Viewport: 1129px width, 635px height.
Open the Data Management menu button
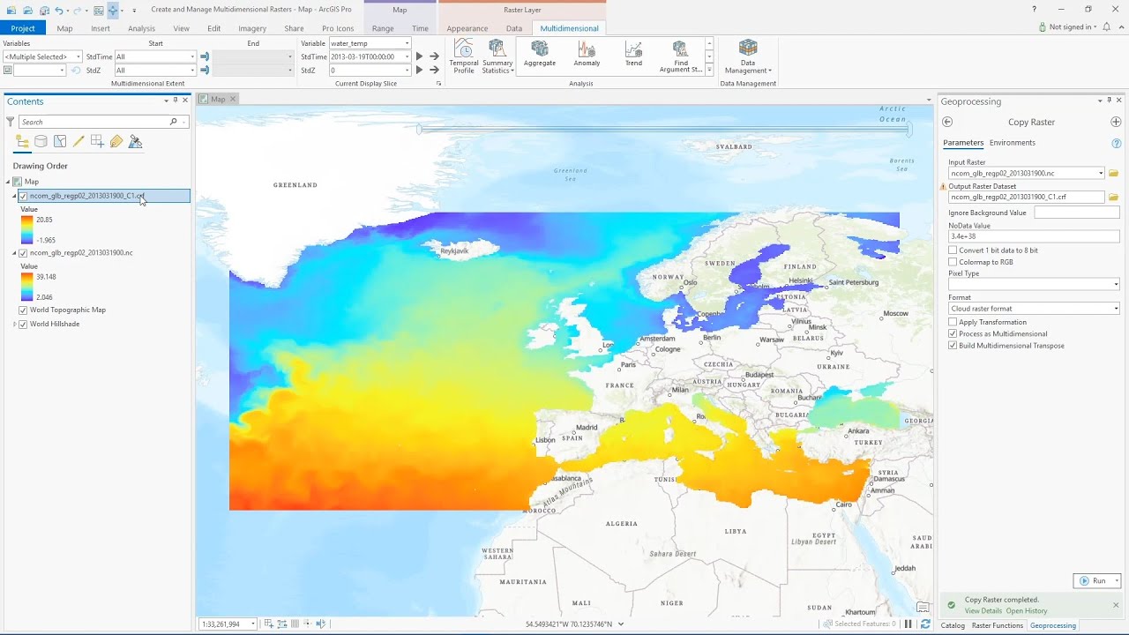click(748, 56)
